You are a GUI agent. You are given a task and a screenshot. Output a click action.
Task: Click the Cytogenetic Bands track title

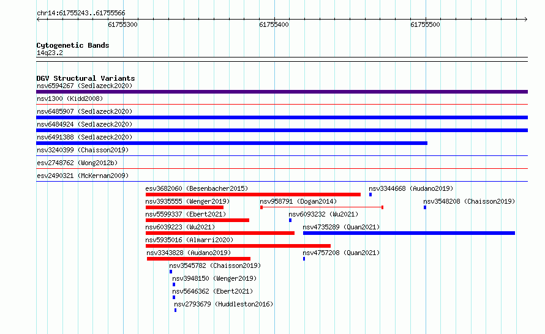click(73, 45)
